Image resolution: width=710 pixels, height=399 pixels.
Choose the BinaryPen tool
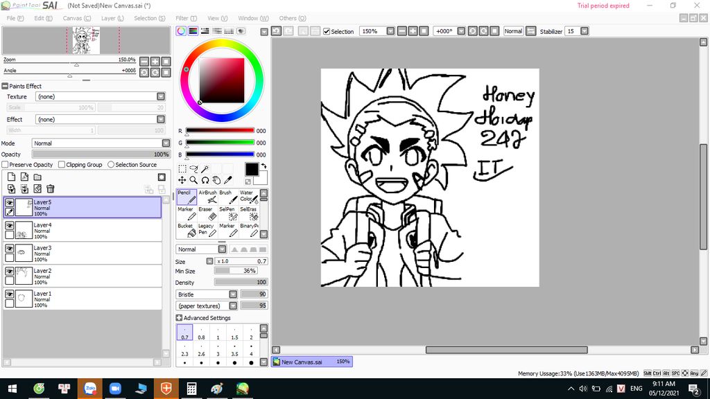pyautogui.click(x=249, y=230)
